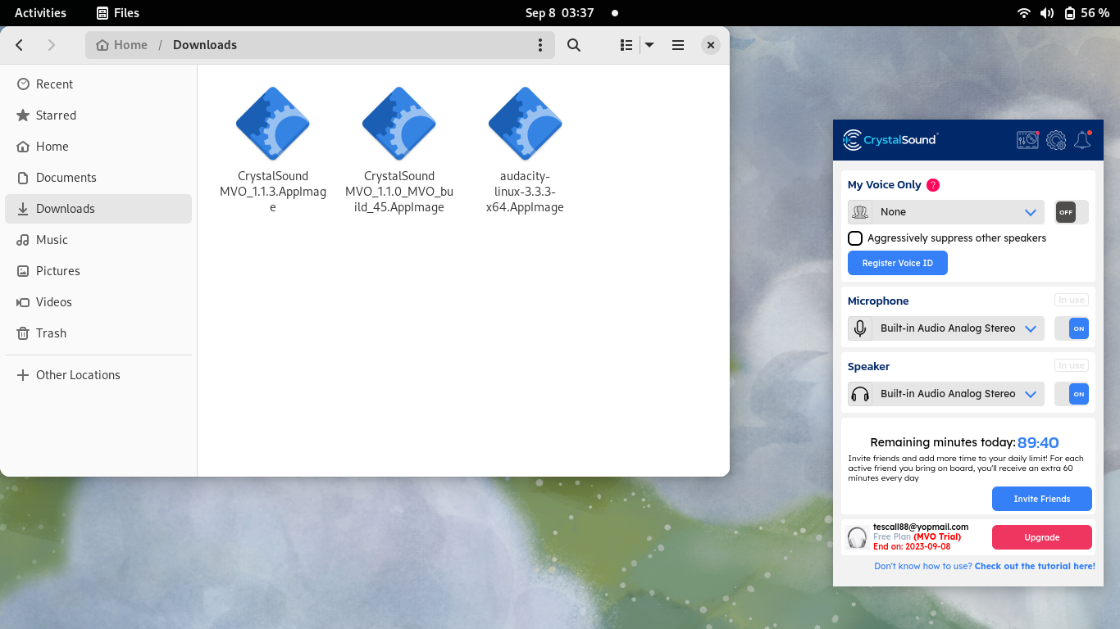Select Downloads in Files sidebar
This screenshot has width=1120, height=629.
(x=98, y=209)
